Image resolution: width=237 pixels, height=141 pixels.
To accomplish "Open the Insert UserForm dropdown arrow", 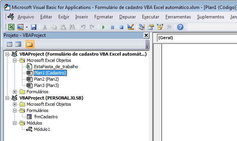I will 27,27.
